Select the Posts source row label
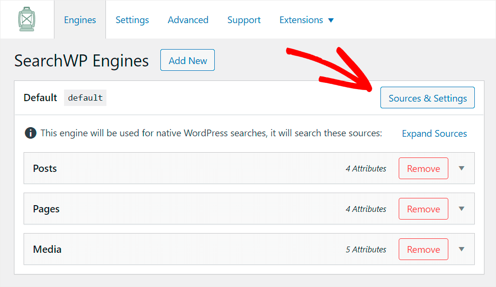496x287 pixels. (x=45, y=169)
